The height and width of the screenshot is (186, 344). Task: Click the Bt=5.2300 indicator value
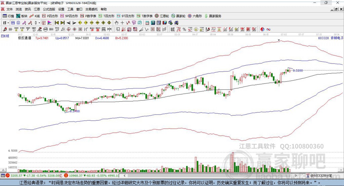(x=122, y=38)
